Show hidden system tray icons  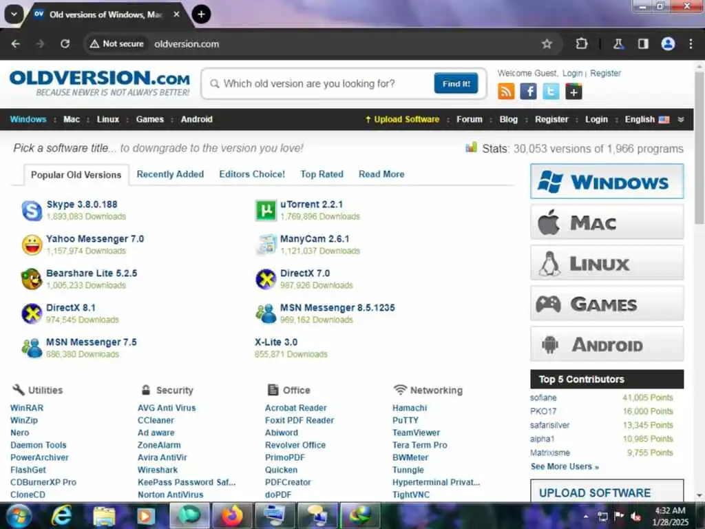click(x=585, y=517)
